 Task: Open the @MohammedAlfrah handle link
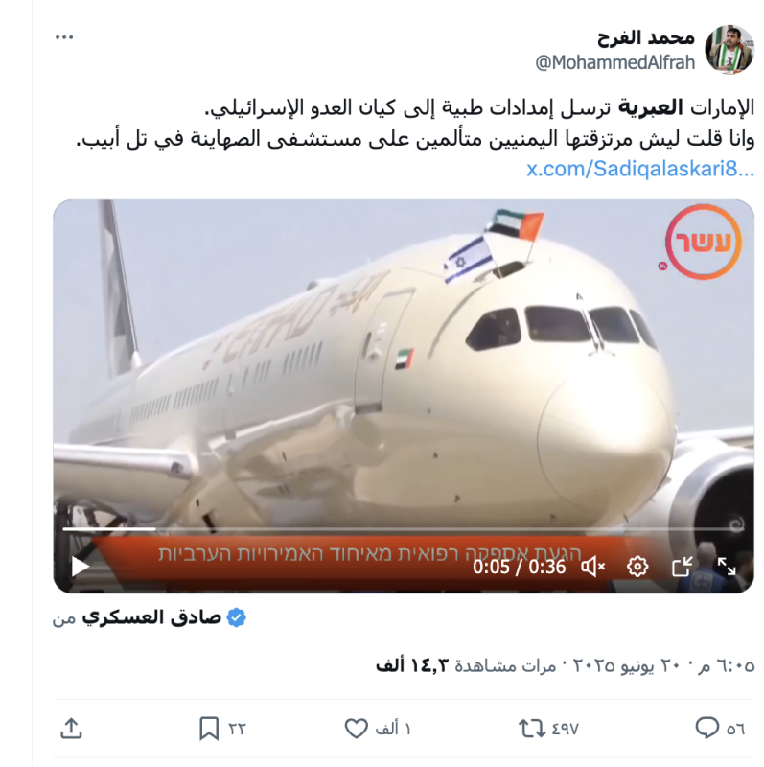pyautogui.click(x=614, y=62)
